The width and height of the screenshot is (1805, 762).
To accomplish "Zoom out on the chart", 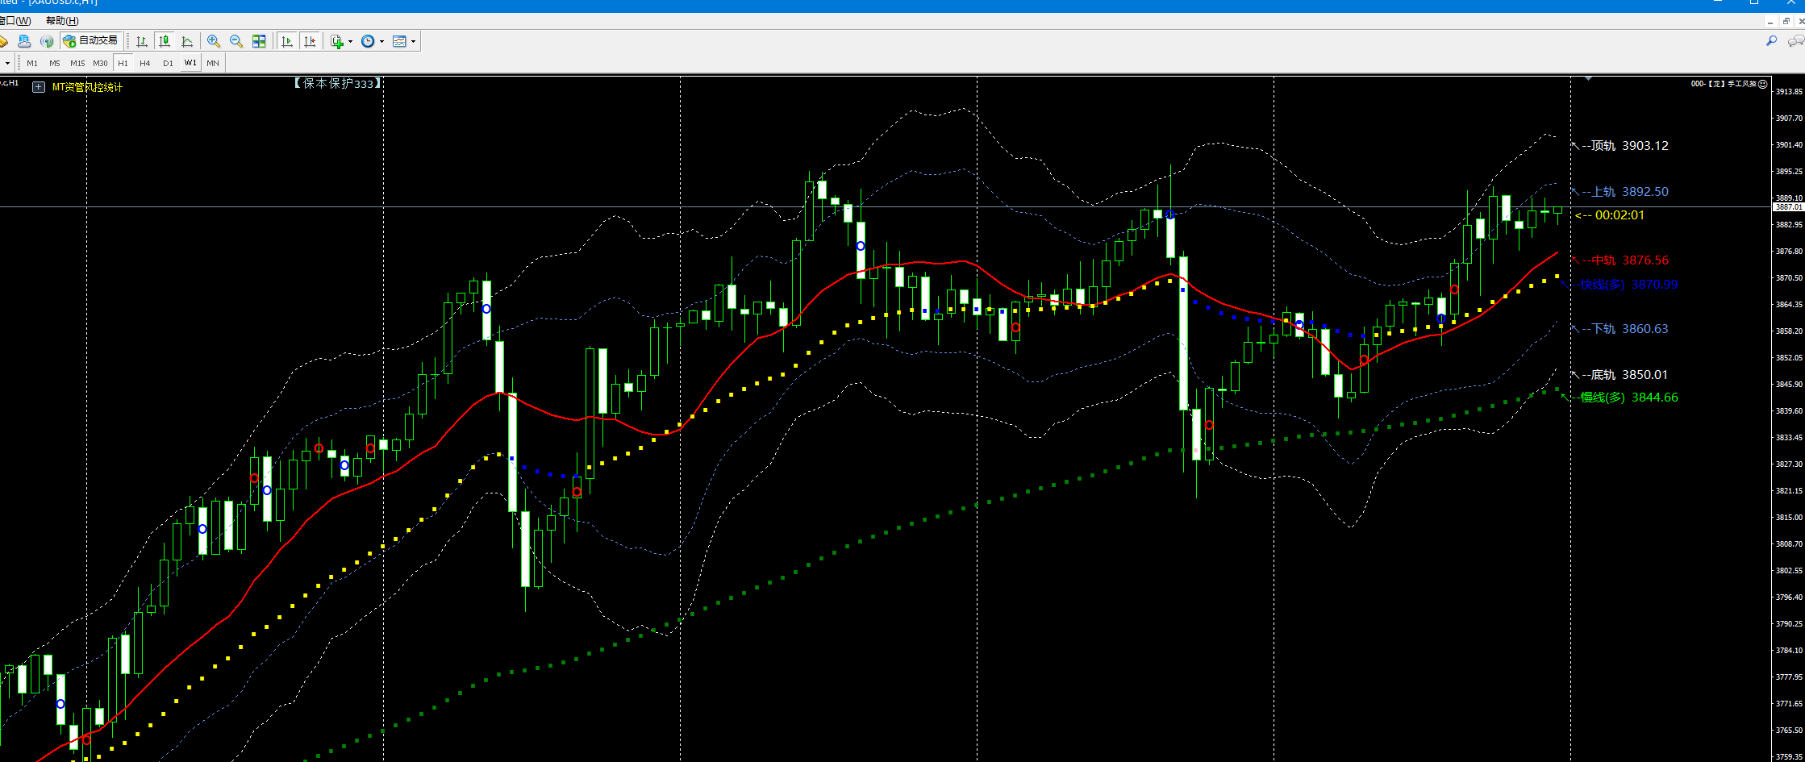I will (236, 41).
